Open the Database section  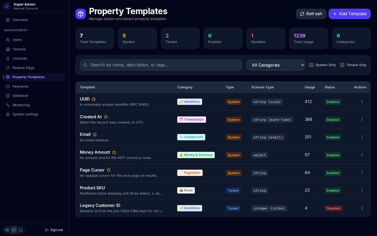tap(34, 96)
